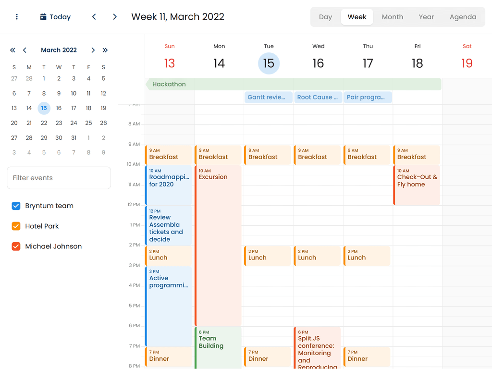Go to previous week with left arrow
The height and width of the screenshot is (369, 492).
(x=94, y=17)
